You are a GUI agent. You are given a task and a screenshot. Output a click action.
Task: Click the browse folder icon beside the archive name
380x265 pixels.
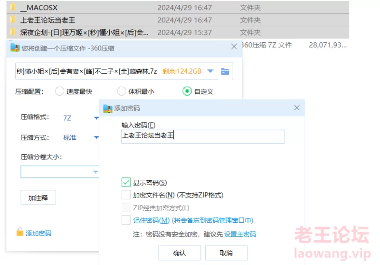(x=225, y=71)
